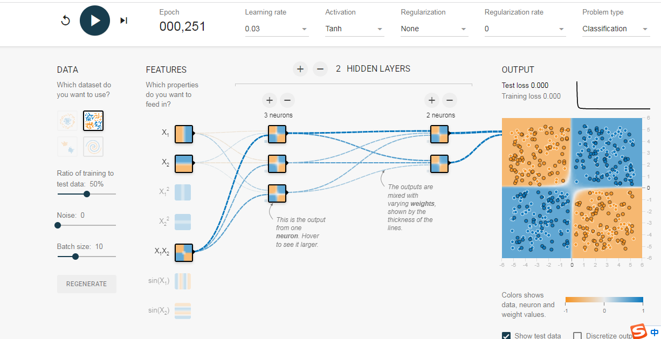
Task: Check the Show test data checkbox
Action: pyautogui.click(x=506, y=336)
